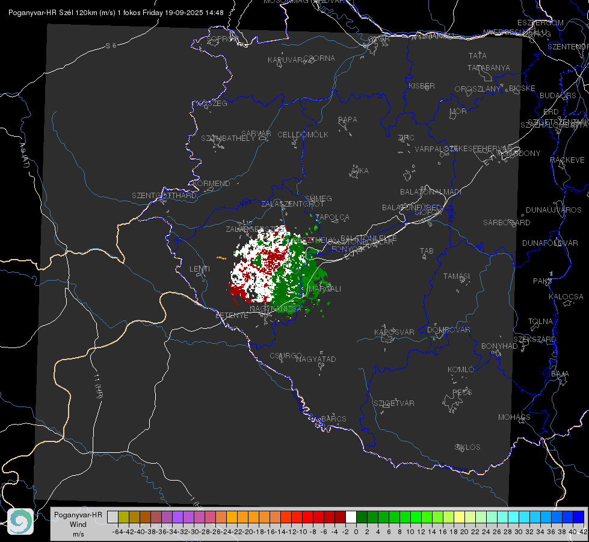Click the cyan swatch between 28 and 30
Screen dimensions: 589x542
(x=514, y=517)
